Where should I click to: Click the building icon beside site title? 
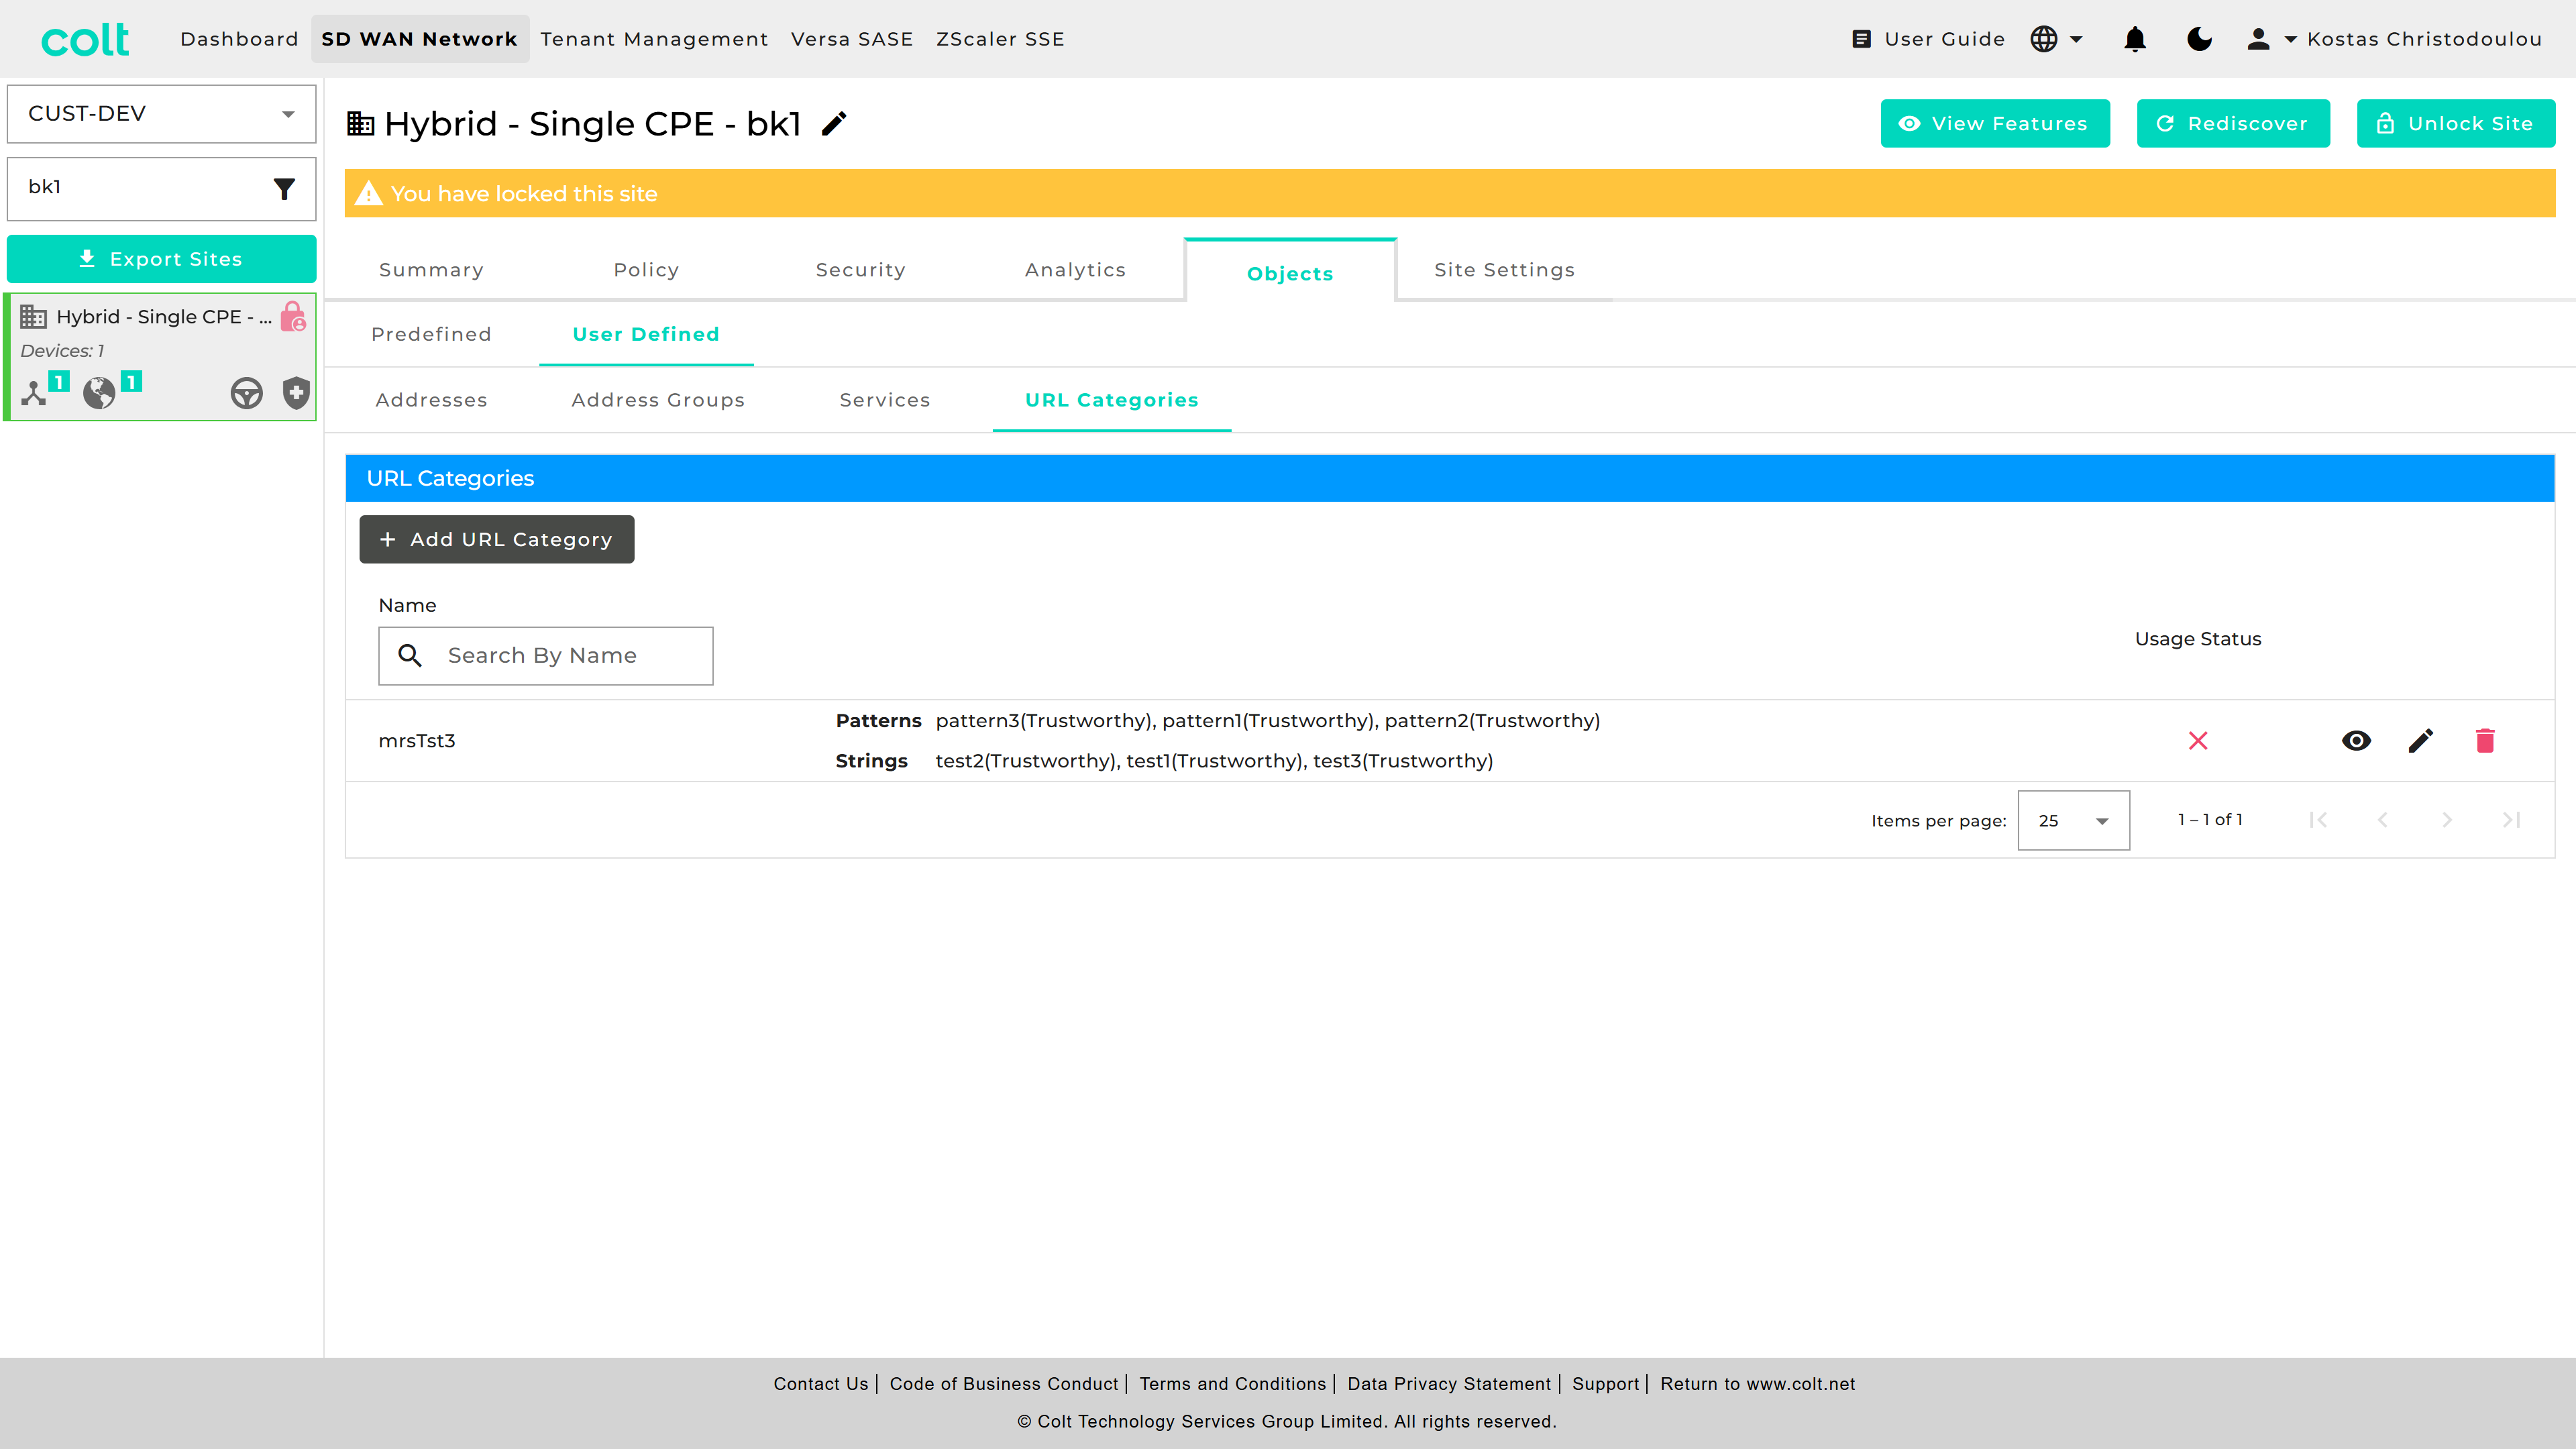click(360, 124)
